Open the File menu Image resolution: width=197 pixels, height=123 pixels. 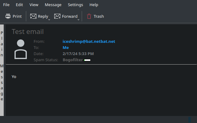[6, 5]
